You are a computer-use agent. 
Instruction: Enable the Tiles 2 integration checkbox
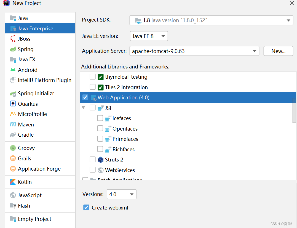[93, 87]
